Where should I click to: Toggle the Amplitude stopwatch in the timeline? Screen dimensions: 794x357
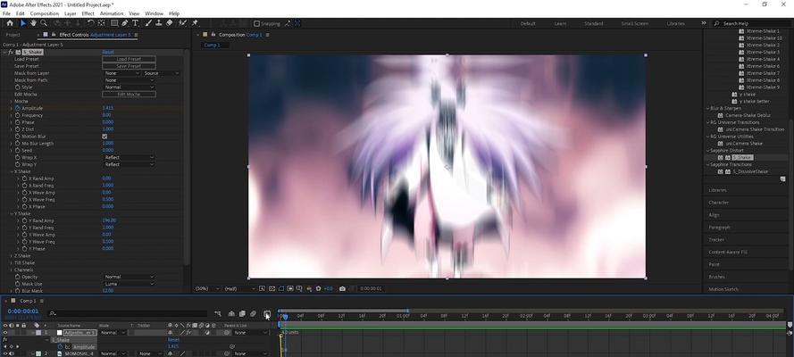tap(60, 347)
